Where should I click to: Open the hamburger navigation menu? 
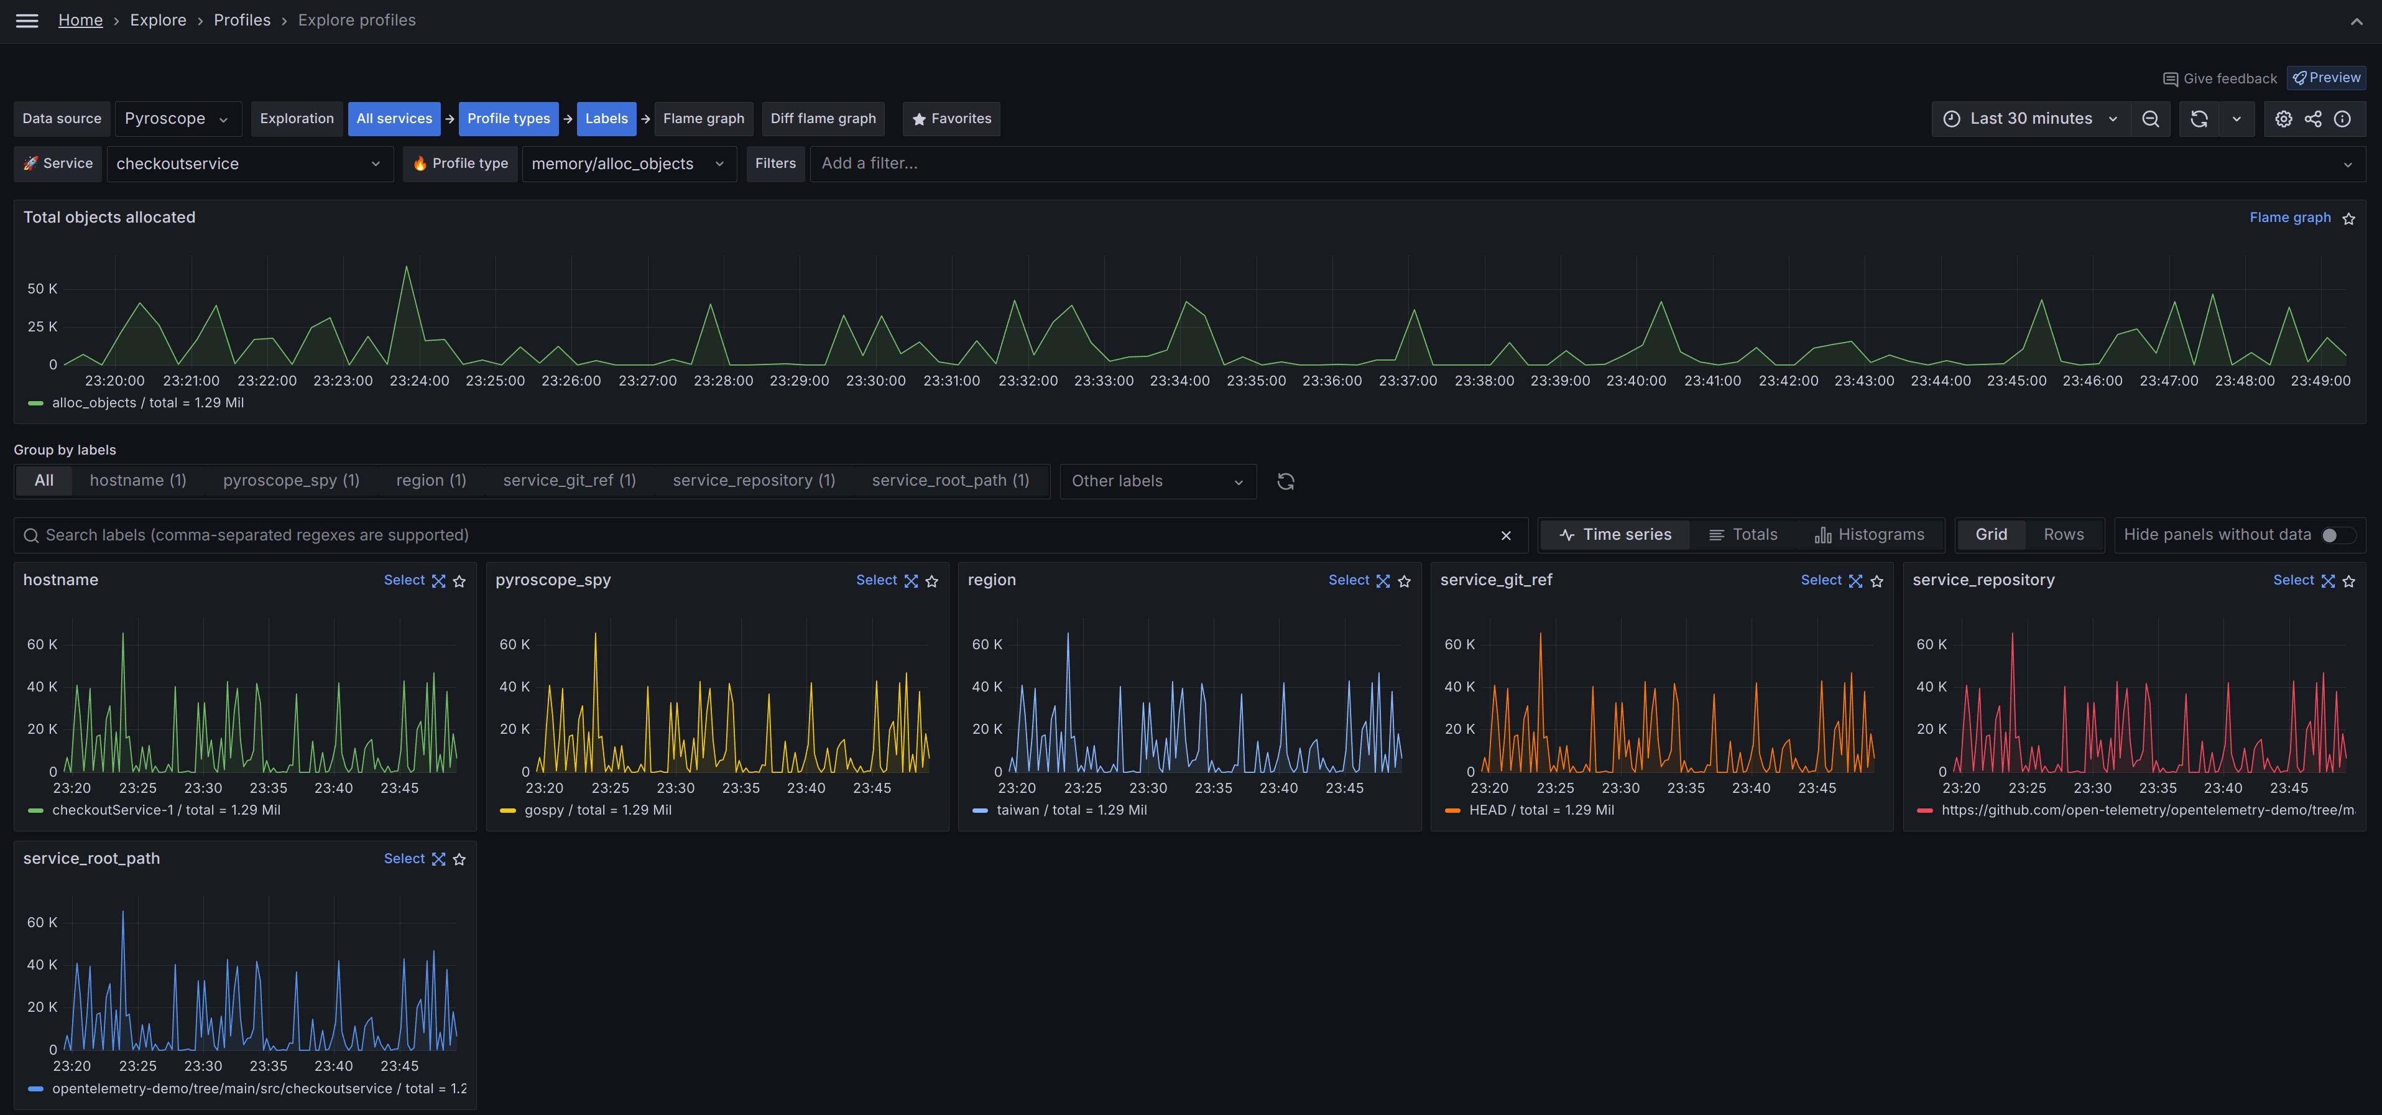pos(27,21)
